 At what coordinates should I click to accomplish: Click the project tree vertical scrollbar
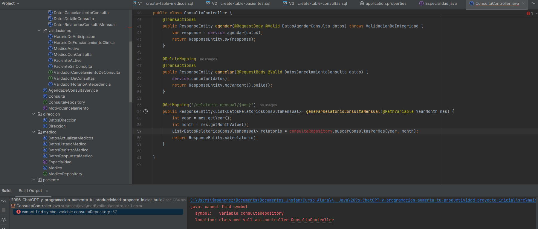130,72
